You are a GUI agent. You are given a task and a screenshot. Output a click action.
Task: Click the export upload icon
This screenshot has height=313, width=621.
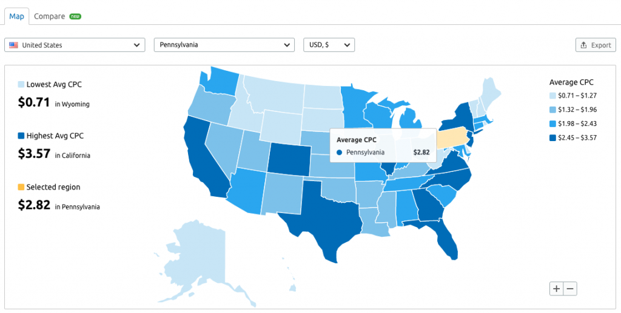tap(583, 45)
